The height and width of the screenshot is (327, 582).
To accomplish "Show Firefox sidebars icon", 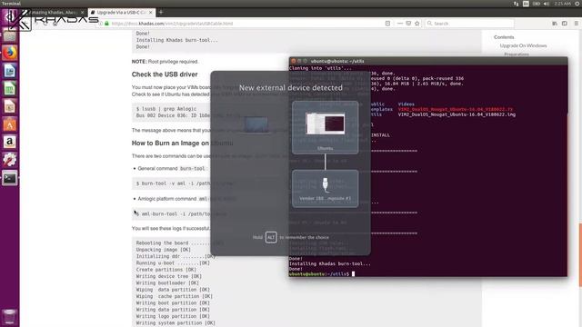I will [565, 24].
